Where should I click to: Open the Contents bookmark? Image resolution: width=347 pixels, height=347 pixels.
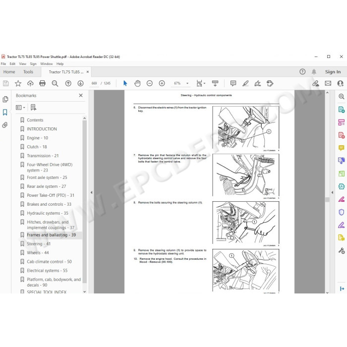point(35,120)
